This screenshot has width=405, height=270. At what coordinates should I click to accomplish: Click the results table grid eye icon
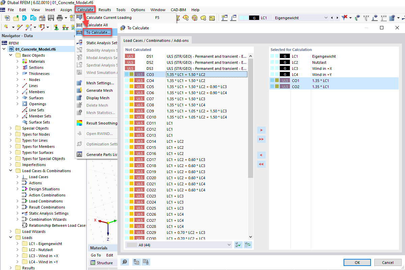(392, 18)
